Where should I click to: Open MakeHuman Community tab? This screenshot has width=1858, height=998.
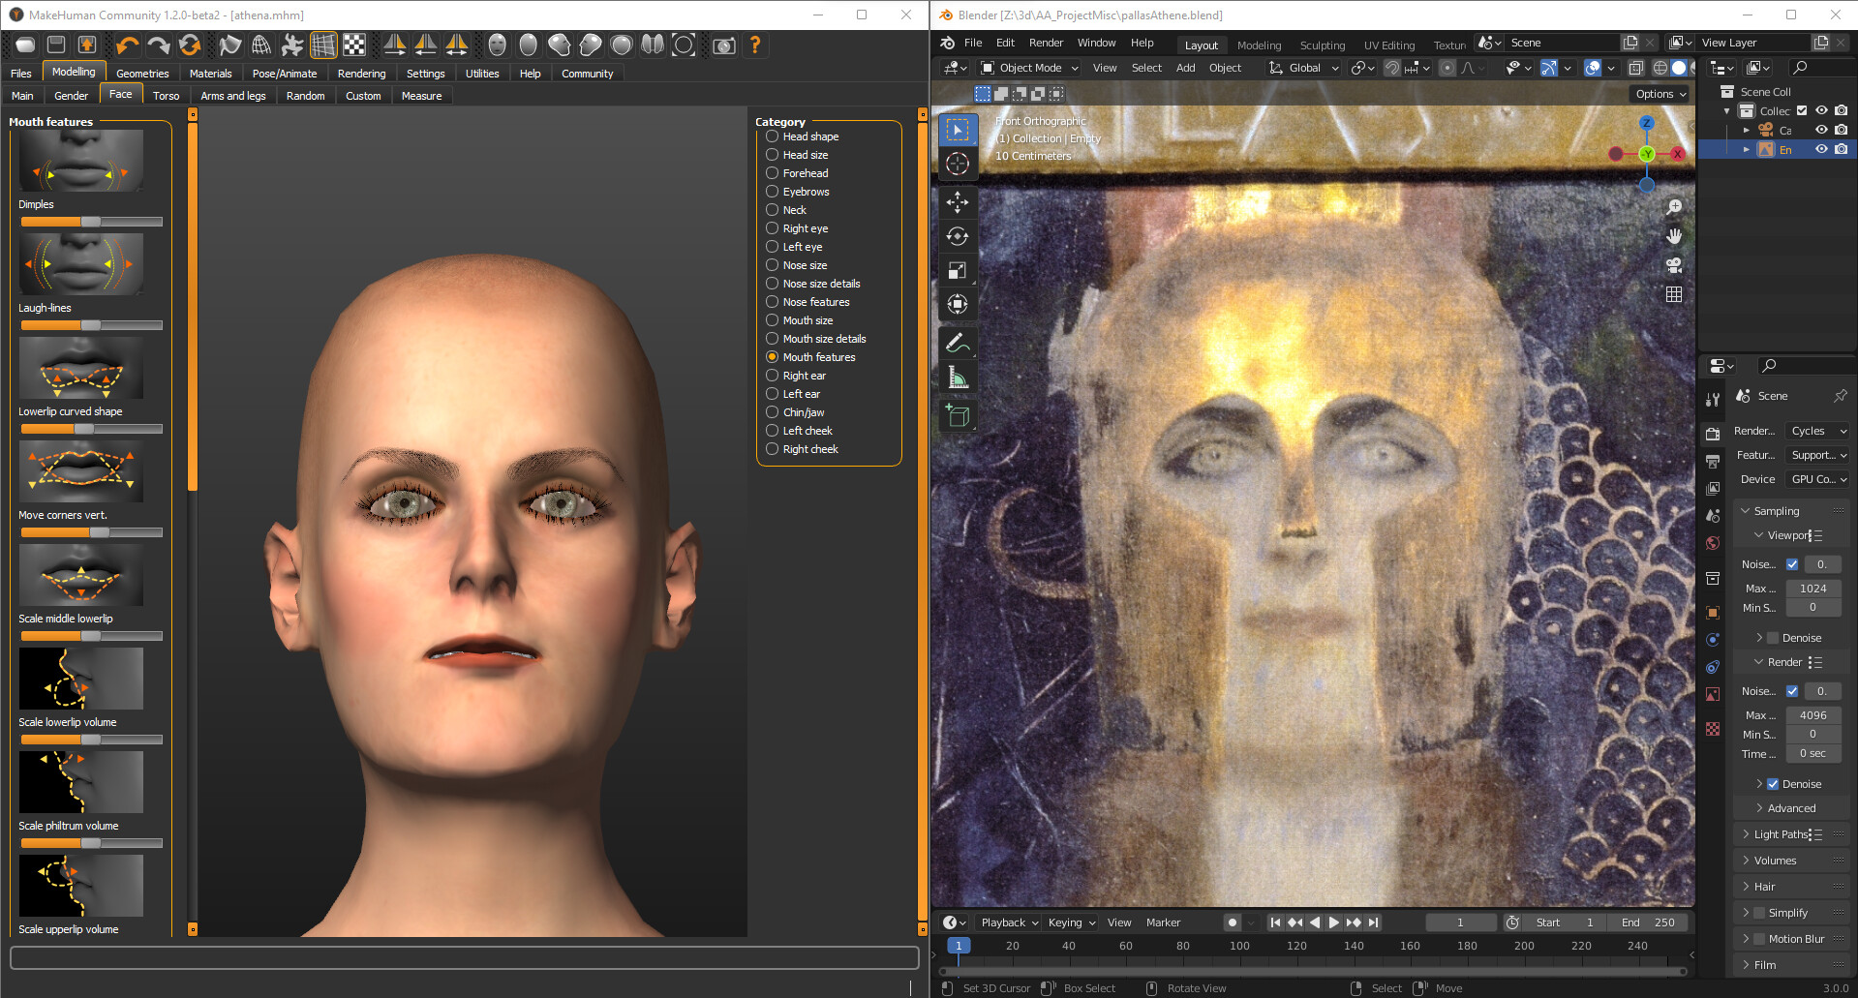pos(588,74)
